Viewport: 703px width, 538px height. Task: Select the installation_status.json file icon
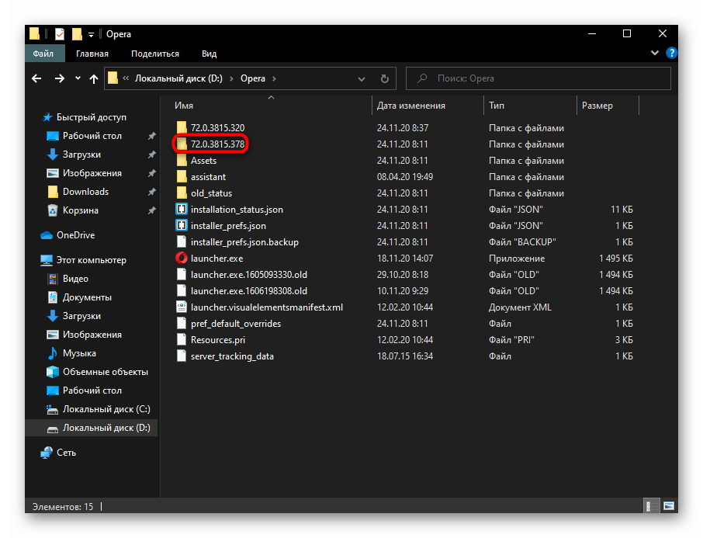(x=182, y=209)
